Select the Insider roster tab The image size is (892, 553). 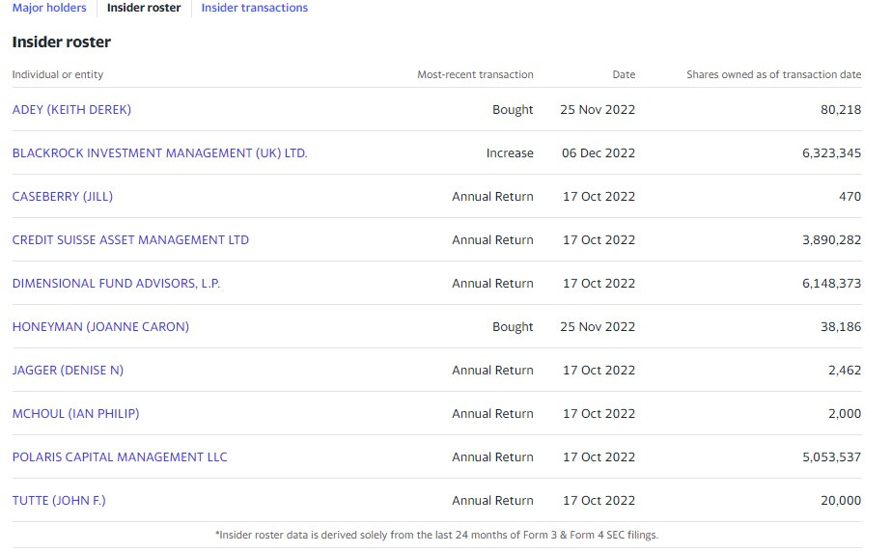(144, 8)
